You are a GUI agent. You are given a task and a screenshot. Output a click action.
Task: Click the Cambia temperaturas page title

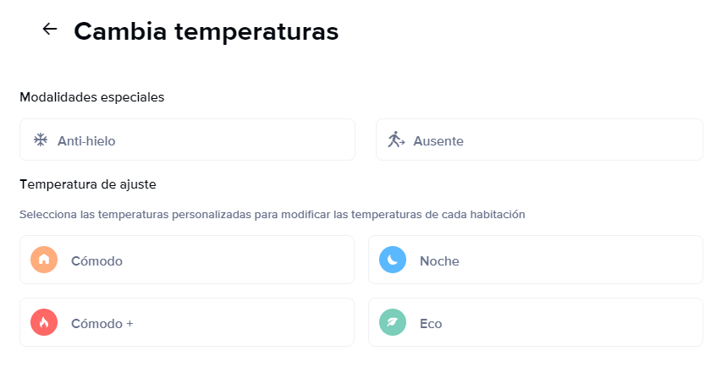(x=207, y=31)
